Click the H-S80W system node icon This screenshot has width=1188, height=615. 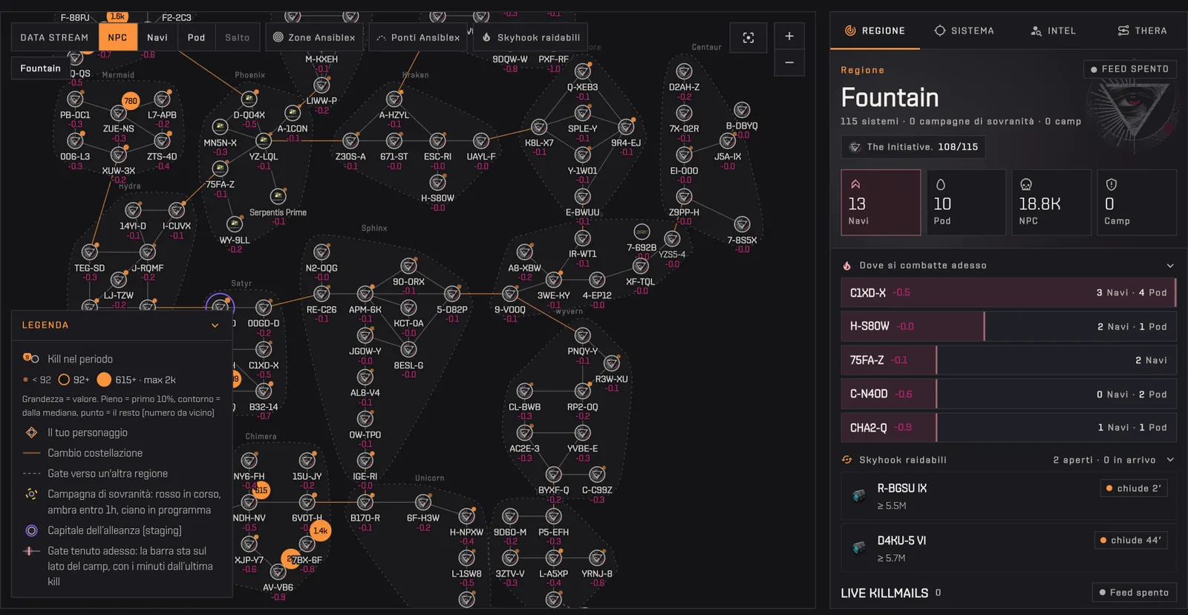(x=438, y=182)
